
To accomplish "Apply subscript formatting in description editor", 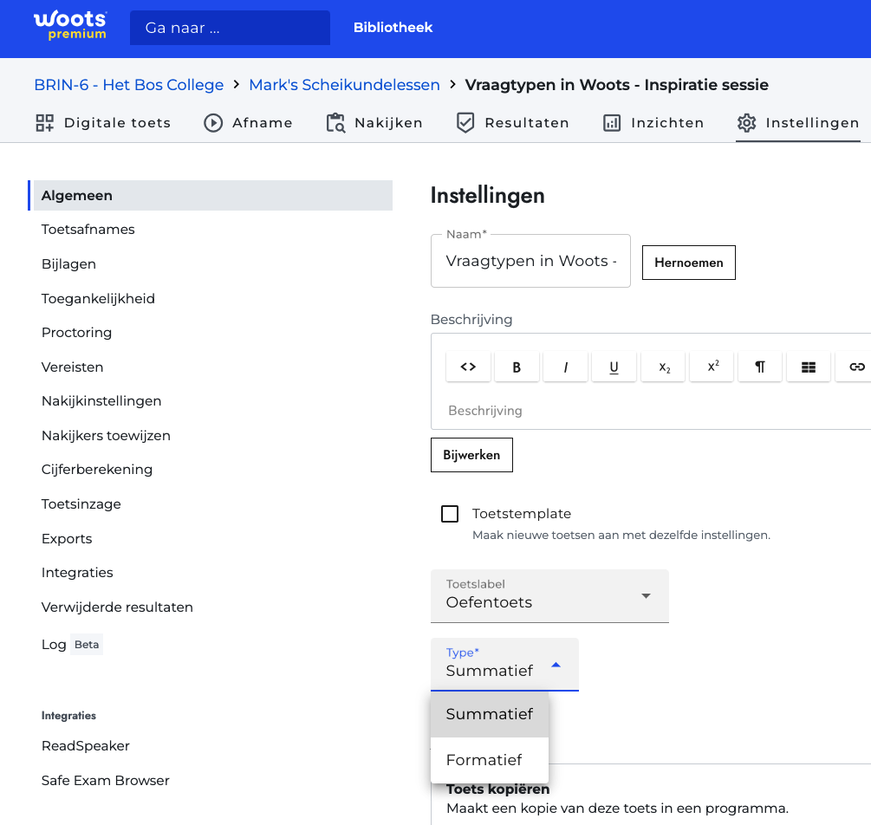I will (x=663, y=367).
